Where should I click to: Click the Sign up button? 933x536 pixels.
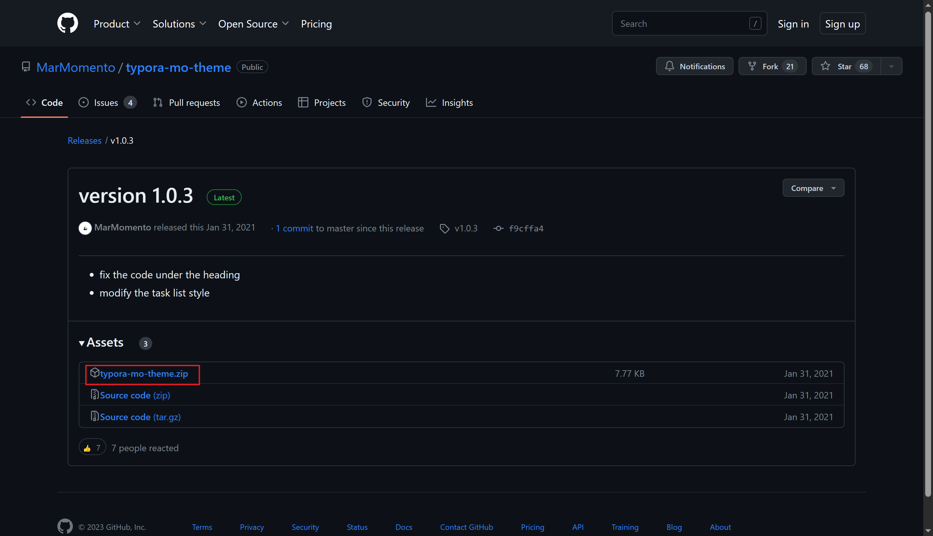tap(842, 24)
